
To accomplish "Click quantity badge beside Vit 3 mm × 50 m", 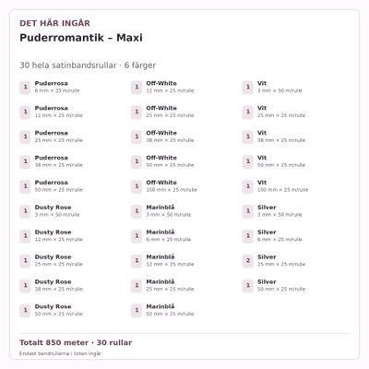I will [248, 87].
